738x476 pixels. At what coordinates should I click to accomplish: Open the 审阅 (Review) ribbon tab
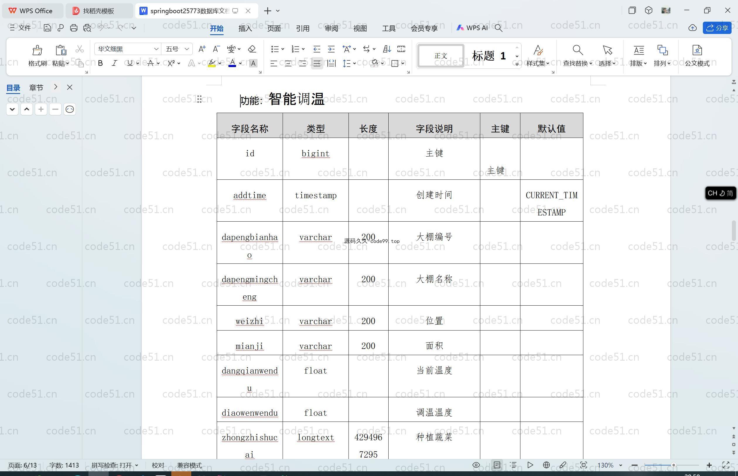click(x=332, y=28)
